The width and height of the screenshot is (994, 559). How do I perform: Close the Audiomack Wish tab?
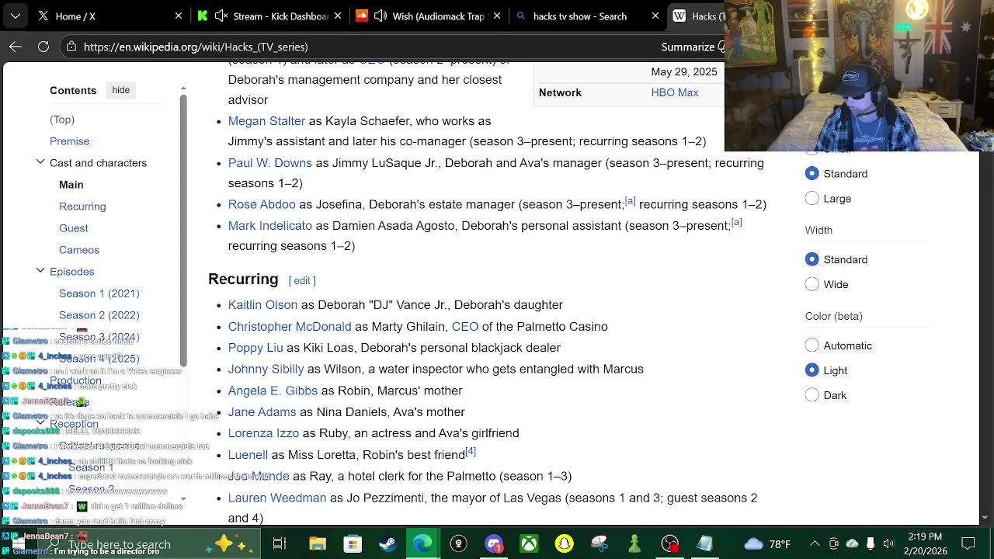[x=496, y=16]
